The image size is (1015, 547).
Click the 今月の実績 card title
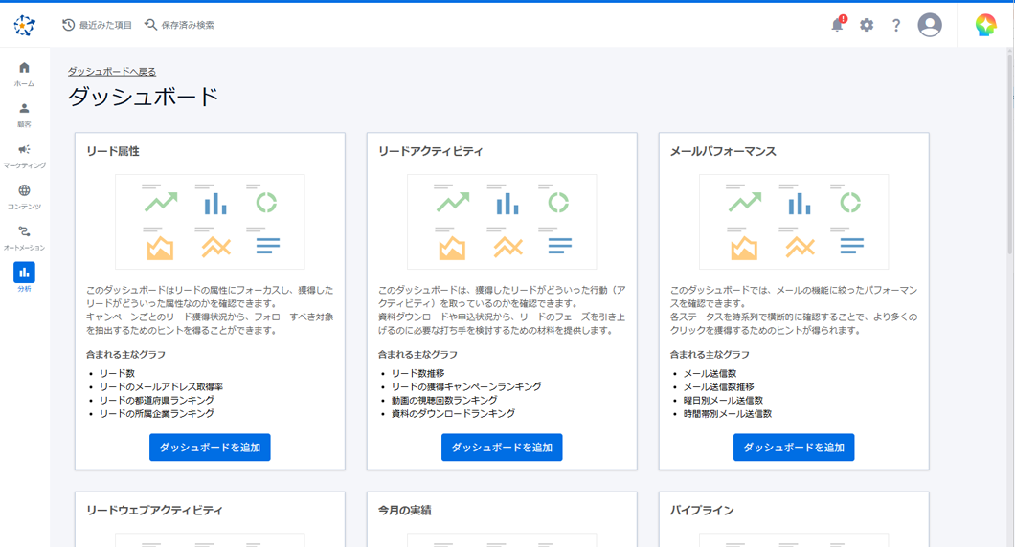405,510
